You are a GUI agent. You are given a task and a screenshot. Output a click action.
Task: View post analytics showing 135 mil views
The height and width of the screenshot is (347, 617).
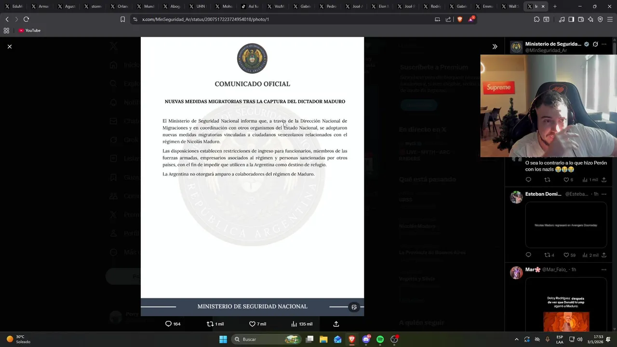(302, 324)
